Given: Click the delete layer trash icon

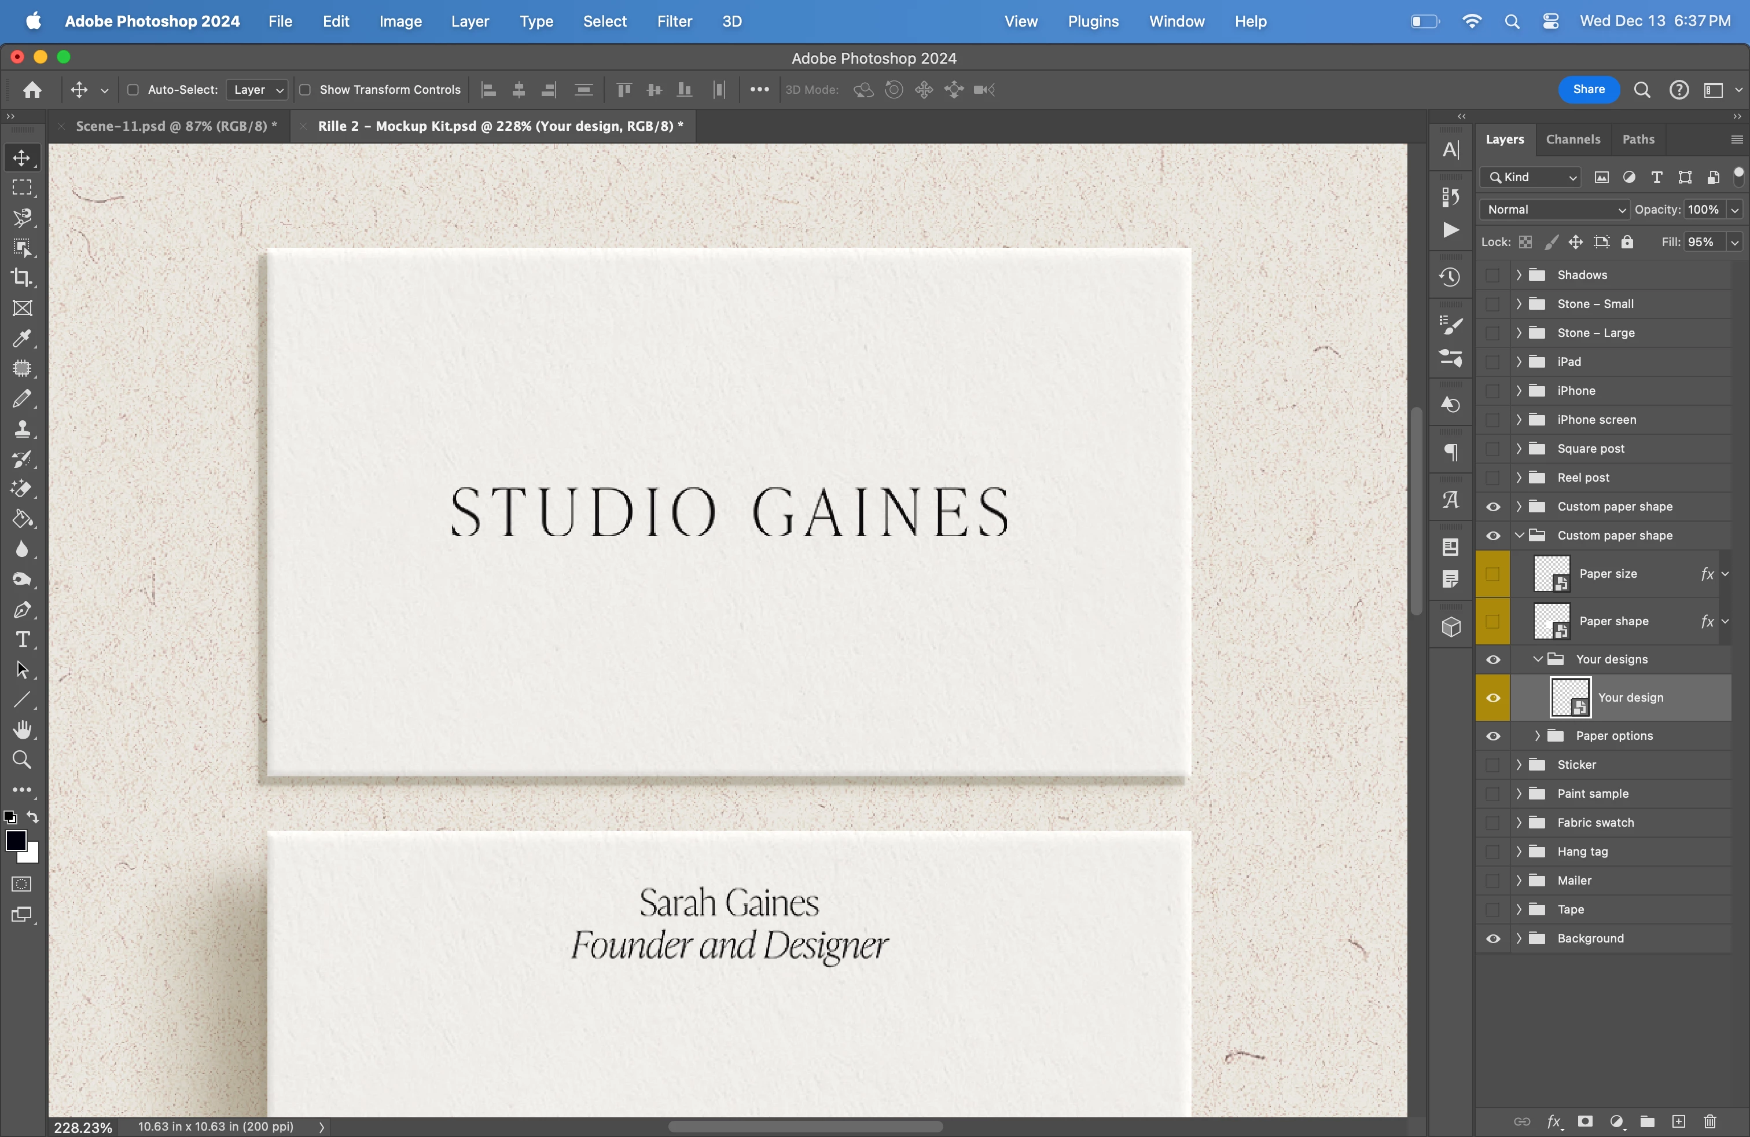Looking at the screenshot, I should pos(1709,1121).
